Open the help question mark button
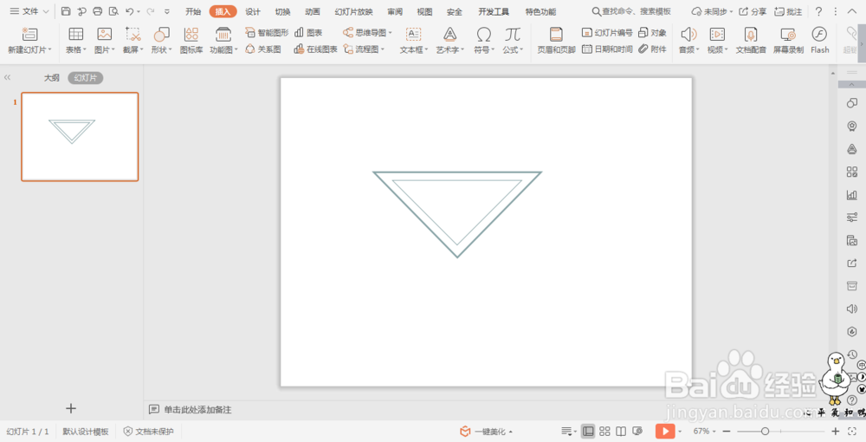Screen dimensions: 866x442 point(819,11)
